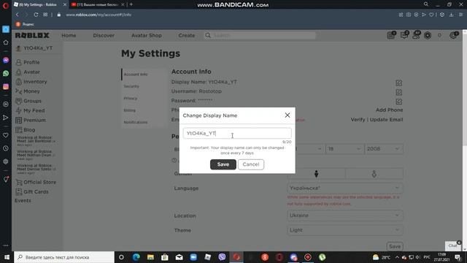Open Create in Roblox navigation
467x263 pixels.
tap(187, 36)
